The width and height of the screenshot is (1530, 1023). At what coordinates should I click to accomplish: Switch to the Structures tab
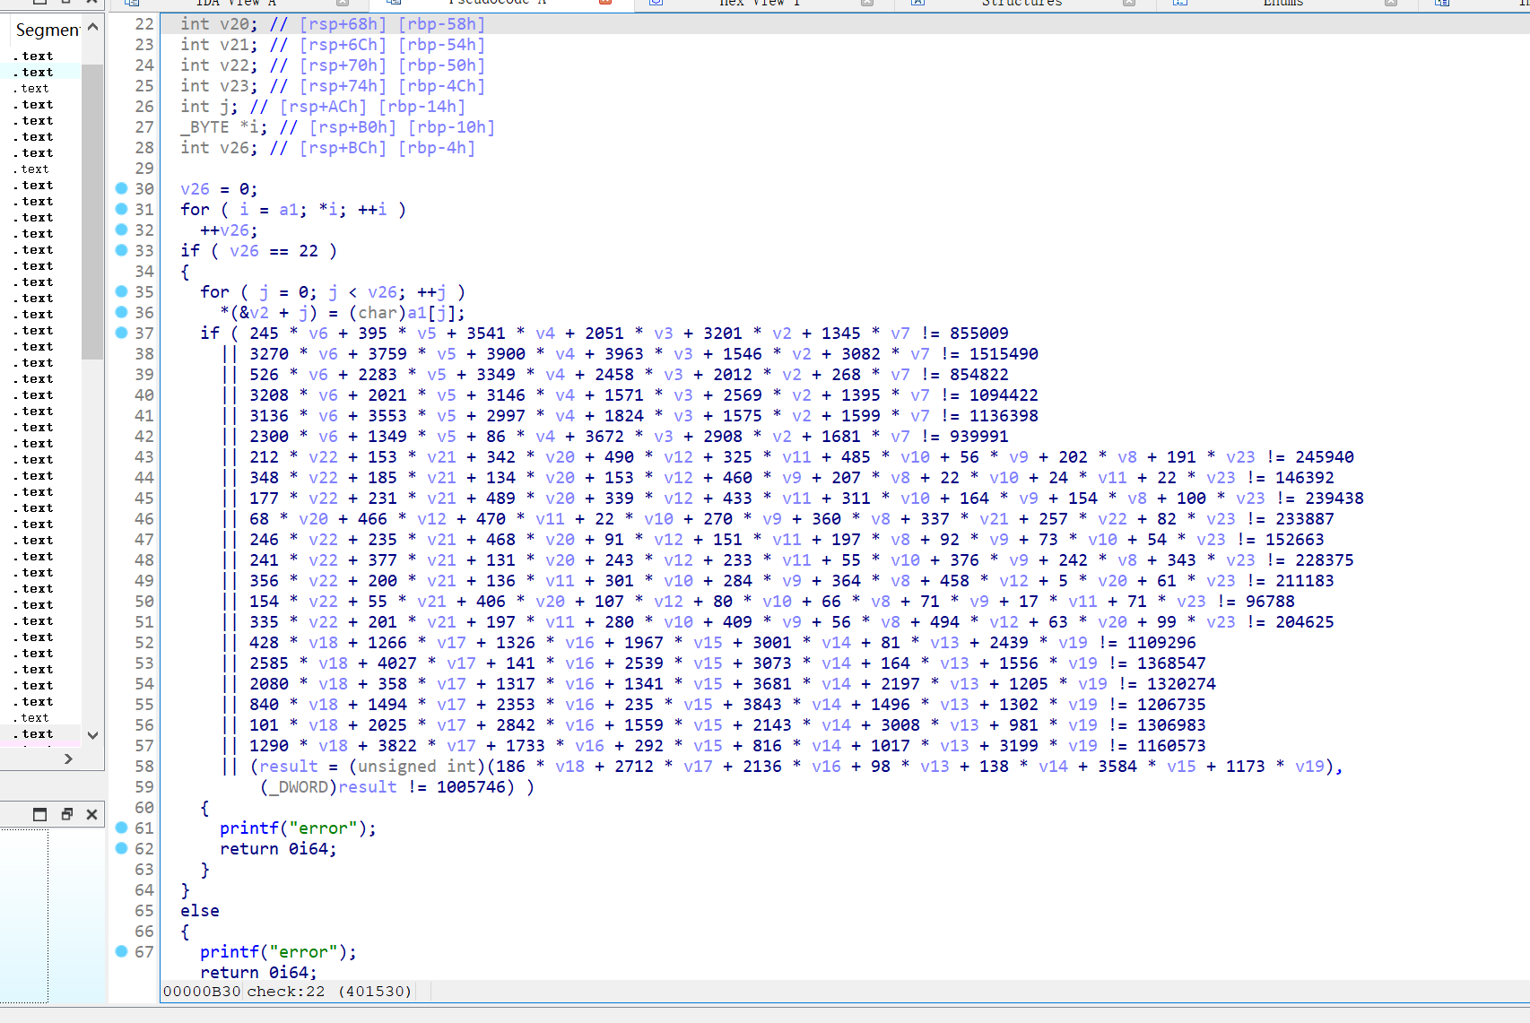(1021, 4)
